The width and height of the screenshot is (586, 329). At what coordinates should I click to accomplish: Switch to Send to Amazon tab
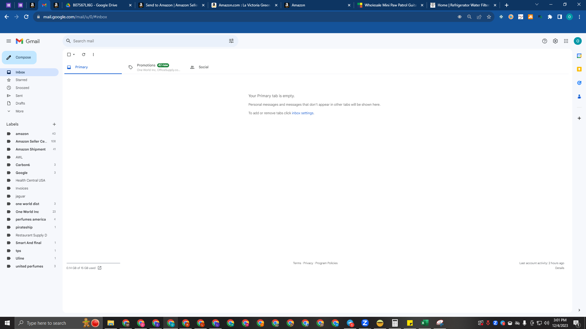[171, 5]
